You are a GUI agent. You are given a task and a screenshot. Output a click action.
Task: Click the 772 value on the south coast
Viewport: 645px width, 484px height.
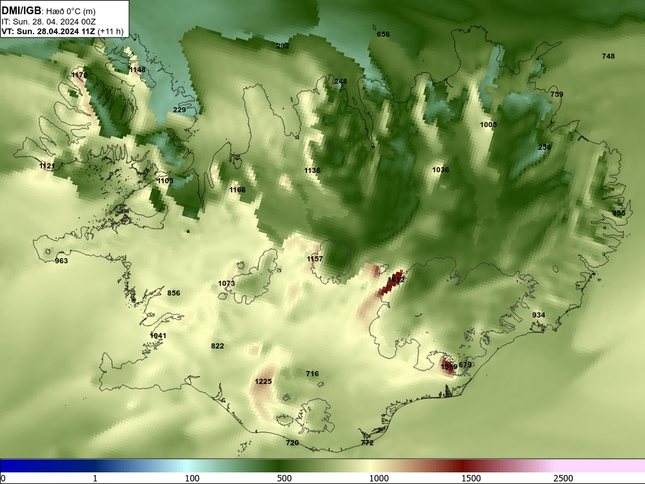pos(367,443)
